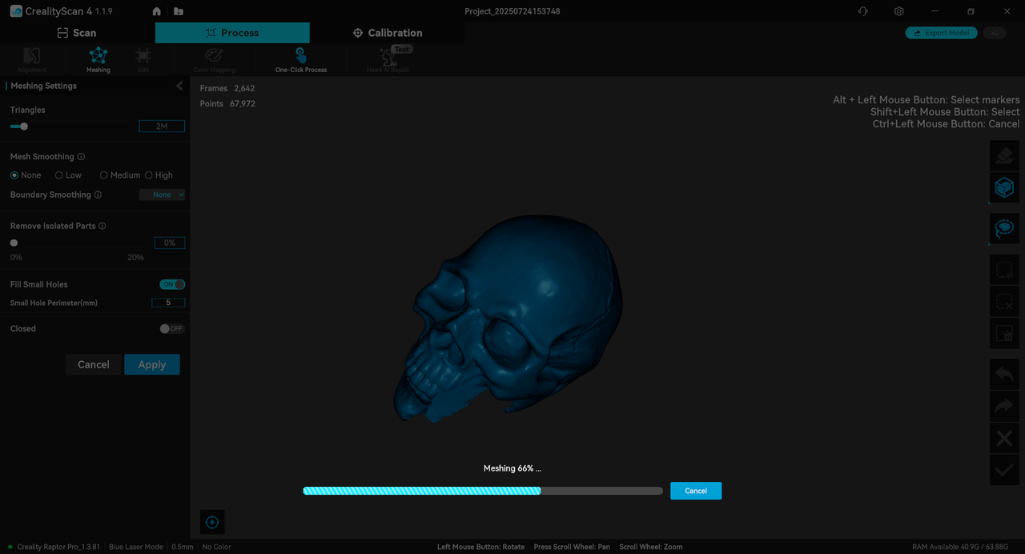This screenshot has width=1025, height=554.
Task: Select the Meshing tool icon
Action: point(98,58)
